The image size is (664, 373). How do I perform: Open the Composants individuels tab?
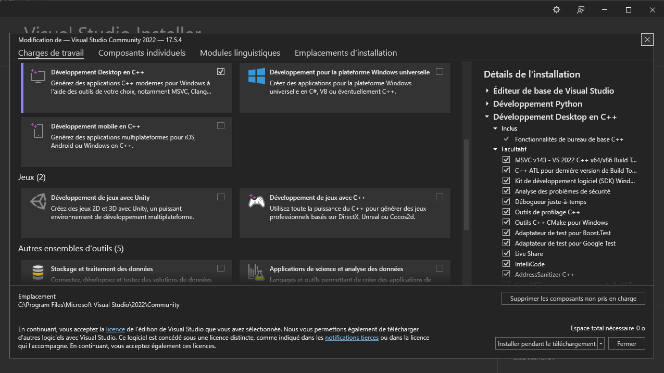click(x=142, y=53)
